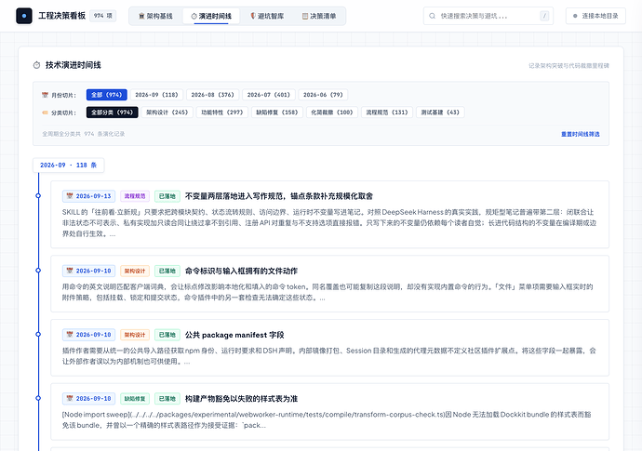The height and width of the screenshot is (451, 642).
Task: Click the 连接本地目录 button
Action: click(595, 16)
